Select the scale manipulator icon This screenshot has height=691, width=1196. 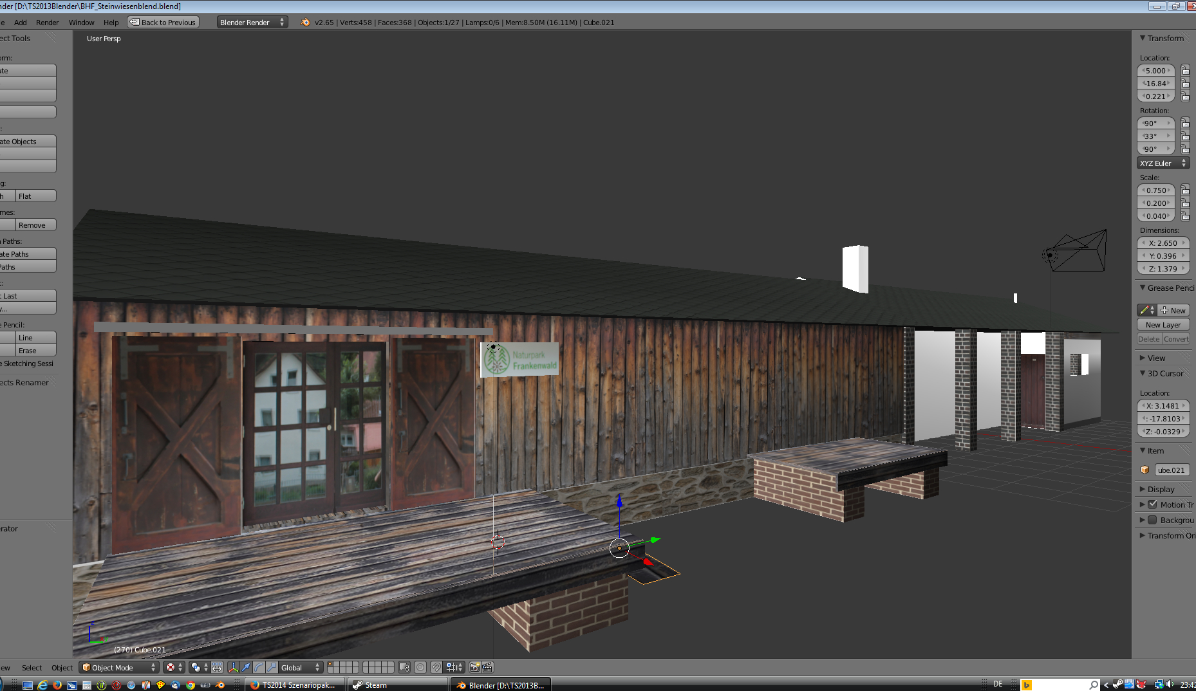[272, 667]
